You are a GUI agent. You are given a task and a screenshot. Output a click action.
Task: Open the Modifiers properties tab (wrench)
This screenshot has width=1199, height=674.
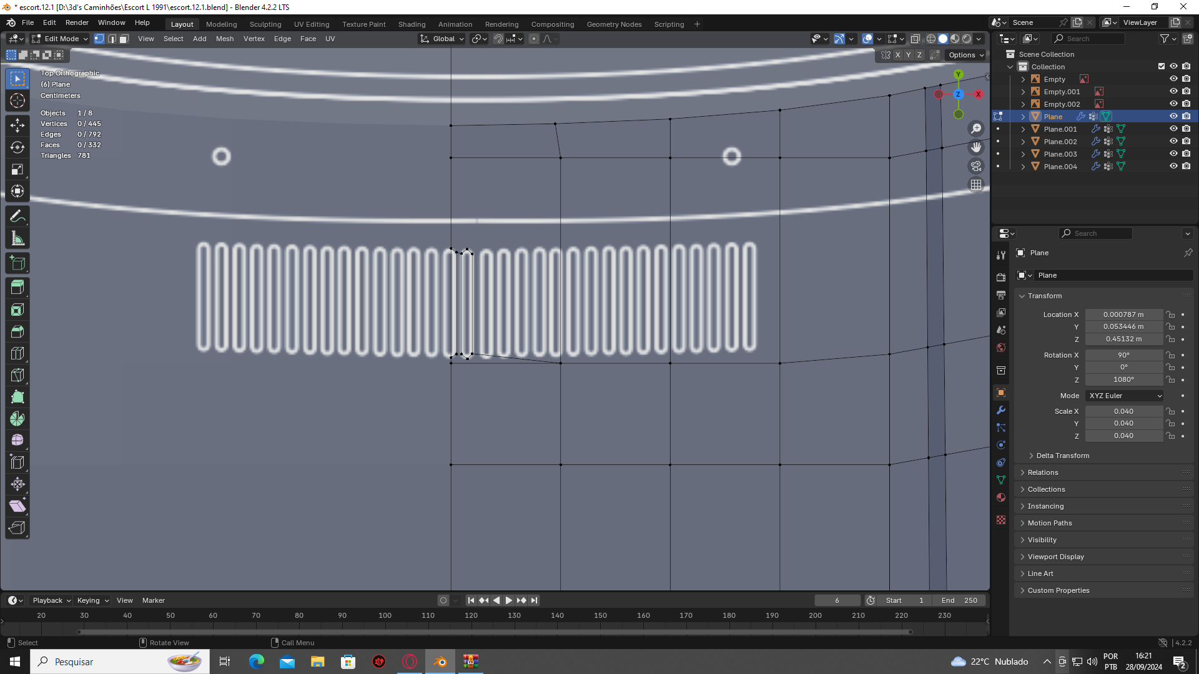[1001, 410]
